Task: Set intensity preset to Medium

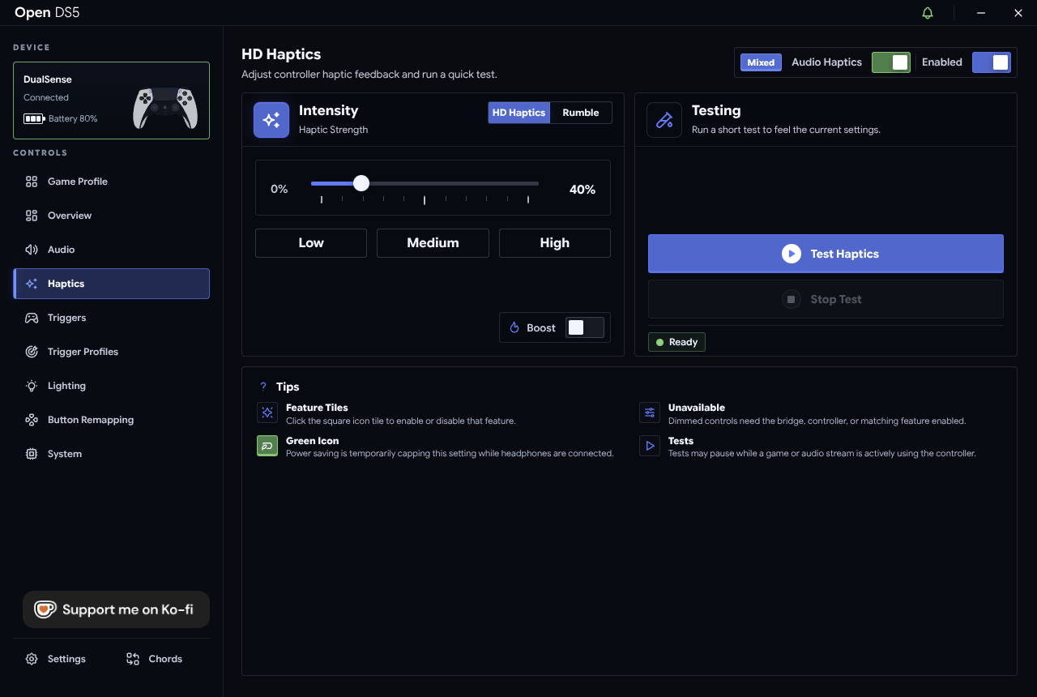Action: click(433, 243)
